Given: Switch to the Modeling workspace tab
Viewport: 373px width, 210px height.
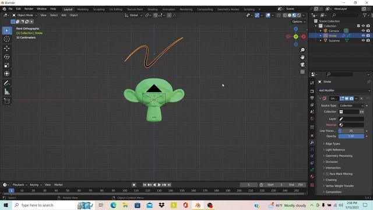Looking at the screenshot, I should (x=83, y=9).
